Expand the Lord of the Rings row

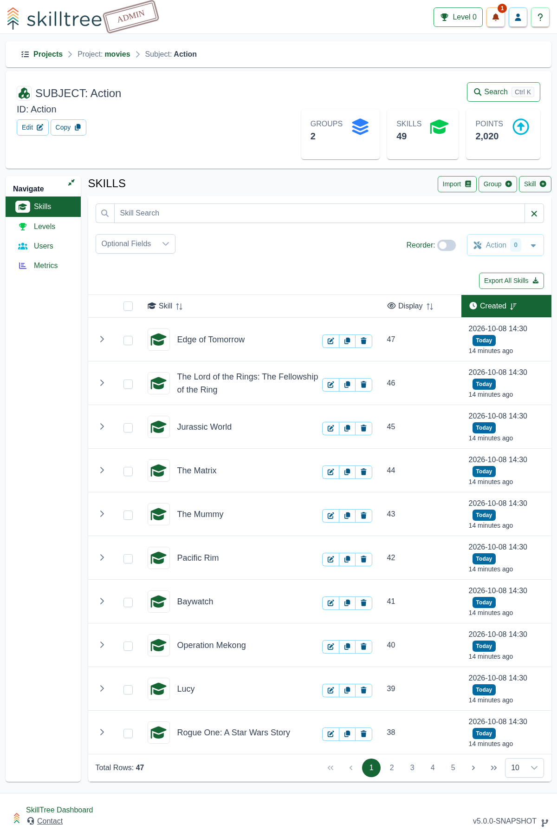coord(102,383)
